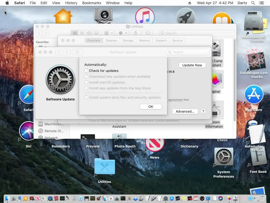Switch Utilities window to gallery view
The height and width of the screenshot is (203, 270).
pos(96,33)
